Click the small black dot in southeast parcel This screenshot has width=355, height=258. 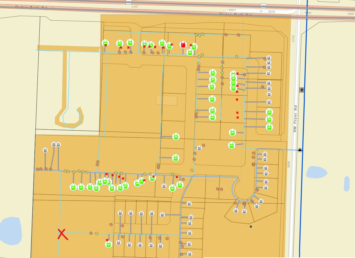251,227
